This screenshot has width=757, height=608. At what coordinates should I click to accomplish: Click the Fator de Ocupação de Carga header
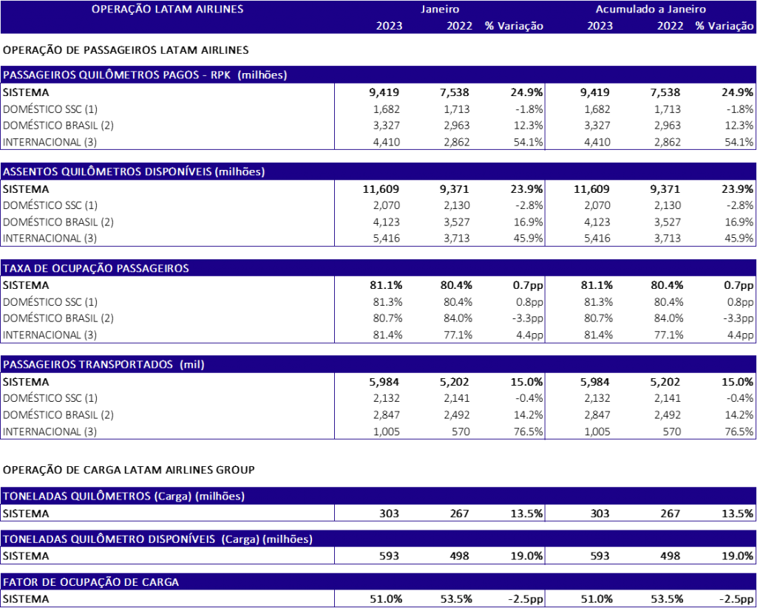click(91, 582)
